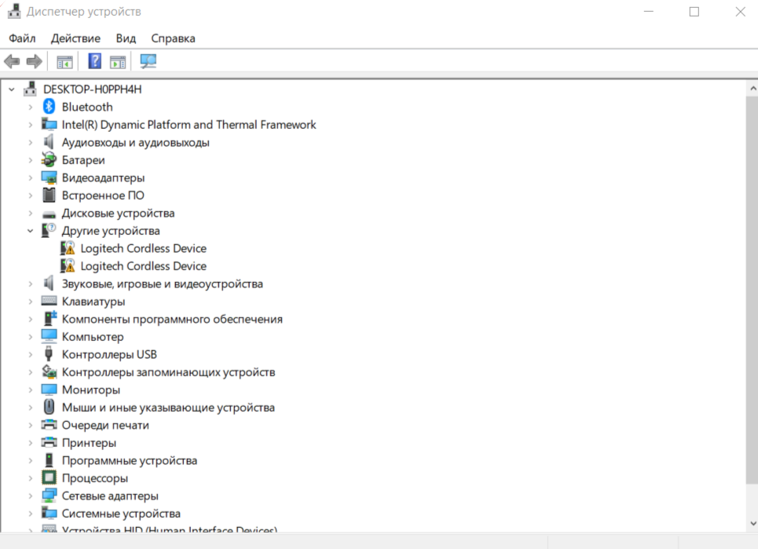Click the Батареи battery icon
This screenshot has height=549, width=758.
[x=49, y=160]
